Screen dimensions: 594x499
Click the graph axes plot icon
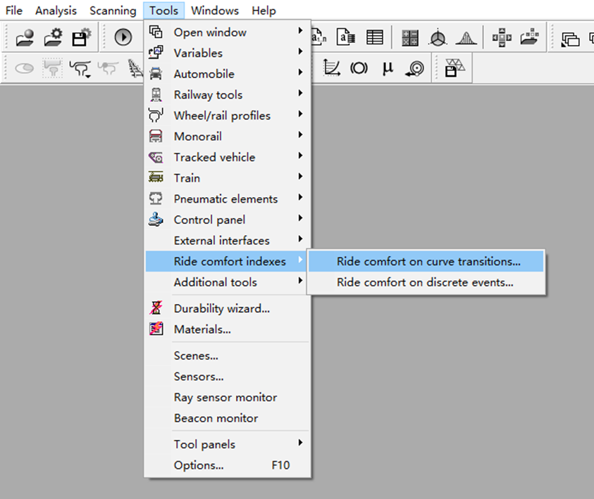pos(331,68)
